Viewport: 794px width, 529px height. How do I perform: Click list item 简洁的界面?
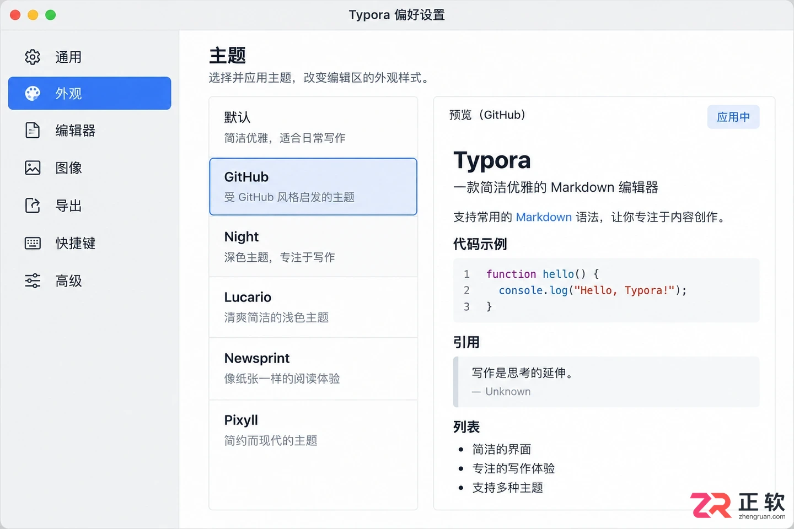tap(502, 449)
